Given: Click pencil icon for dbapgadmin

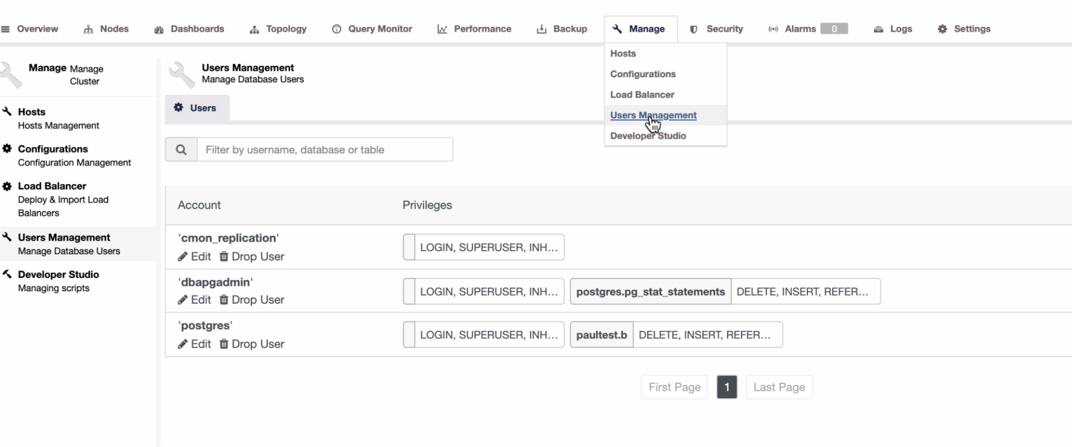Looking at the screenshot, I should coord(183,300).
